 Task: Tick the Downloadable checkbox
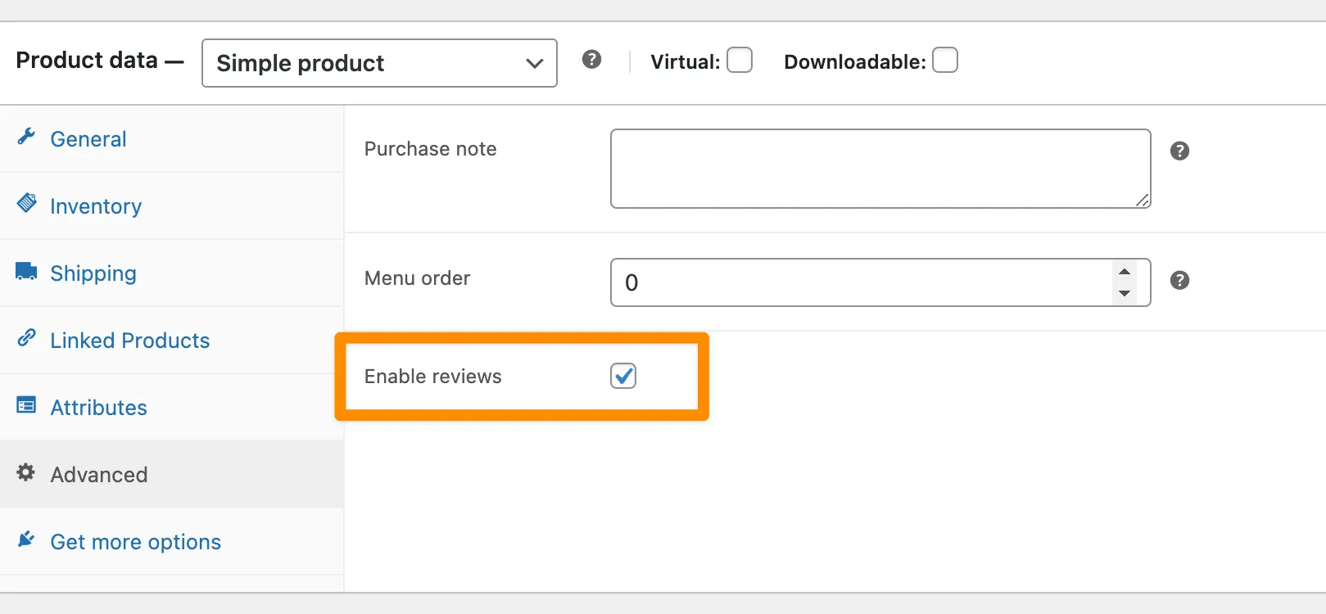click(x=945, y=61)
